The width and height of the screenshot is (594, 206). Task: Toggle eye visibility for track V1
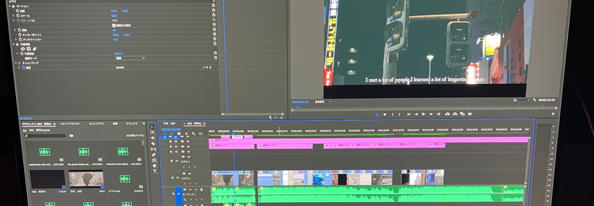(189, 173)
